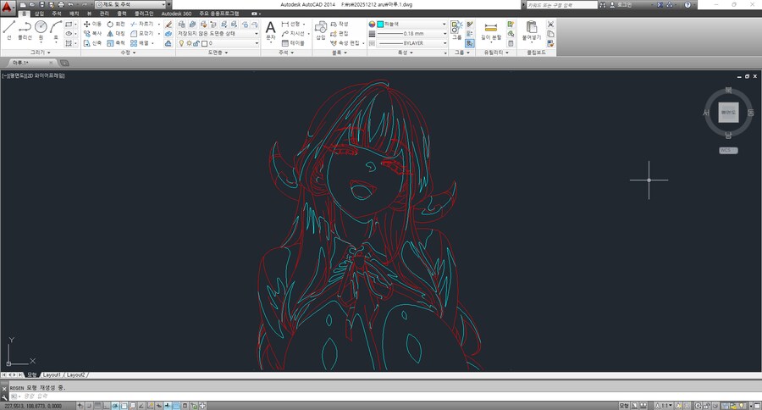Activate the Move (이동) tool
The height and width of the screenshot is (410, 762).
click(92, 24)
